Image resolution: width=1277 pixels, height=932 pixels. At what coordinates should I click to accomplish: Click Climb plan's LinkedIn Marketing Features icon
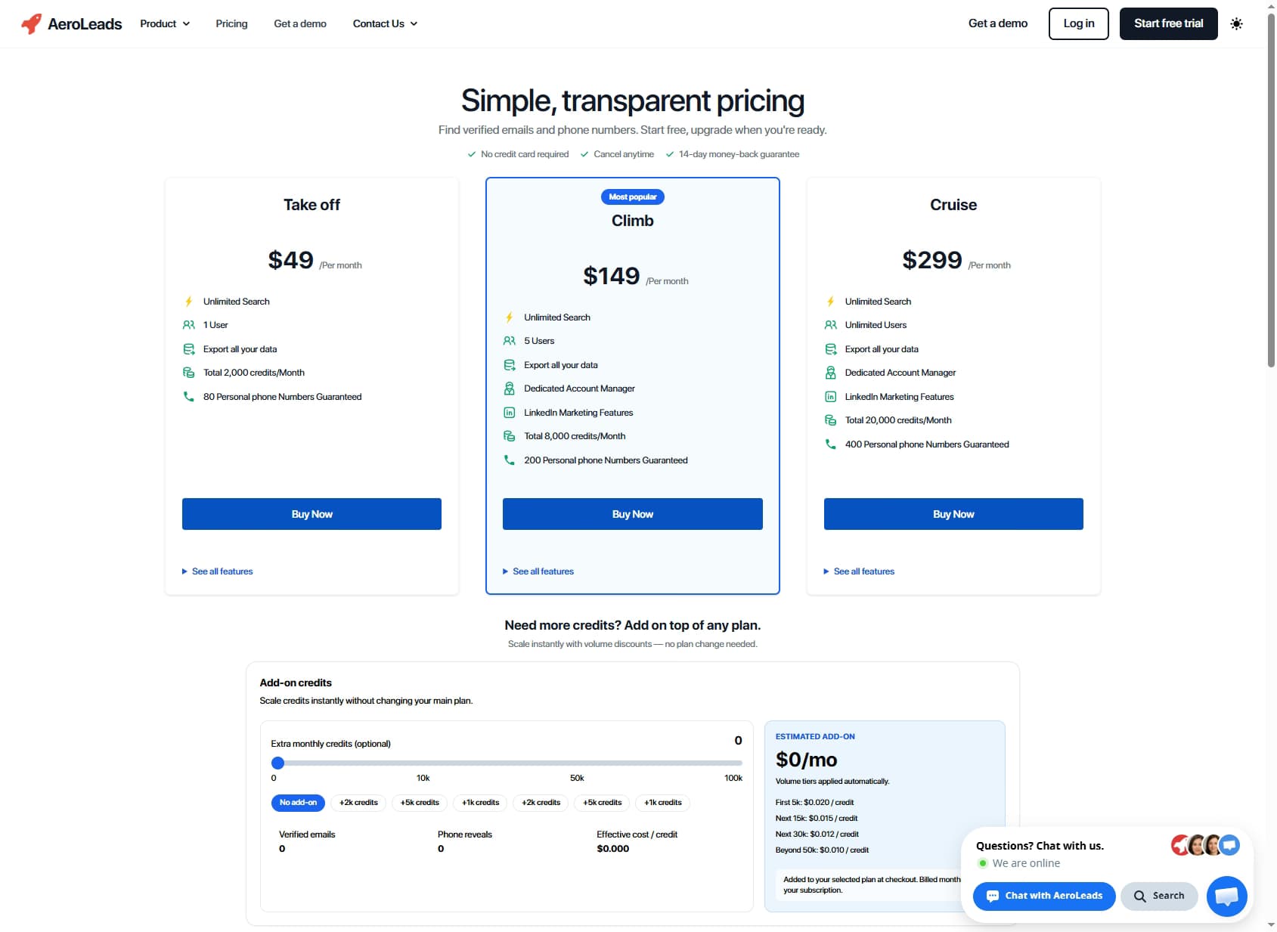(510, 413)
